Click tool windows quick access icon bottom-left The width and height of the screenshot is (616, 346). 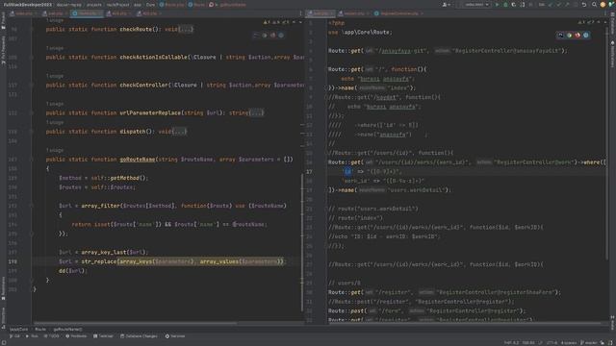tap(4, 343)
